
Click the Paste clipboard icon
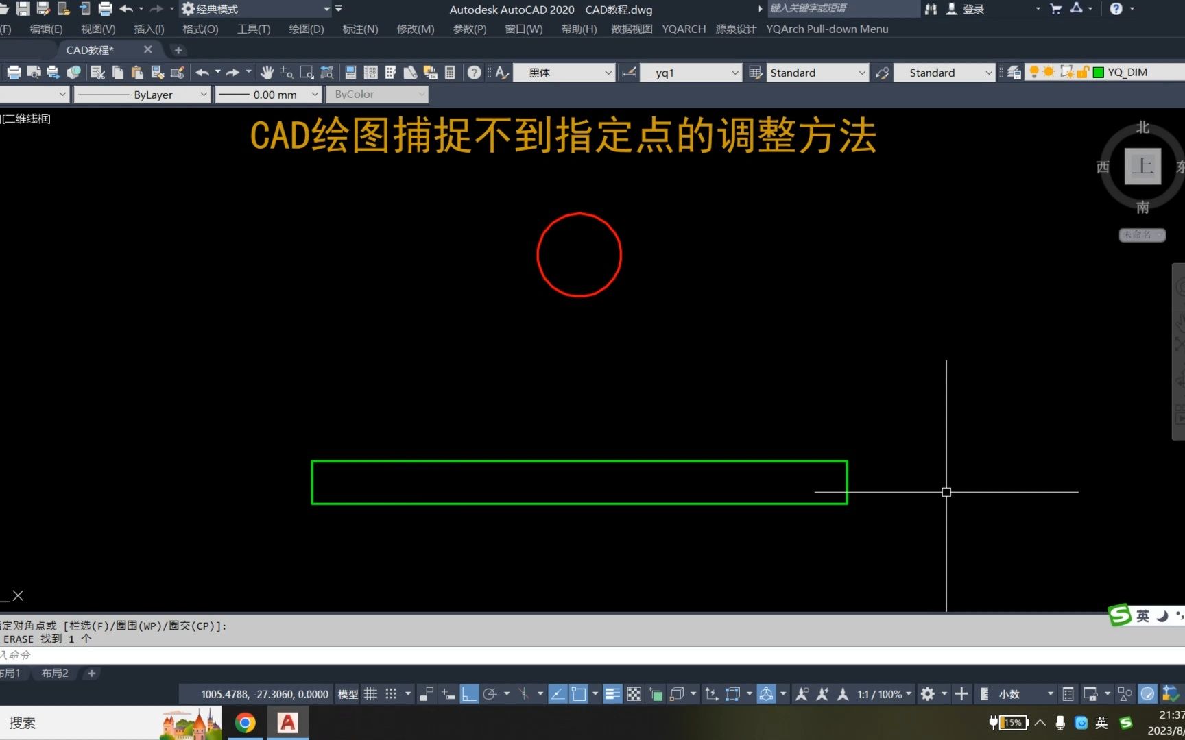coord(137,73)
